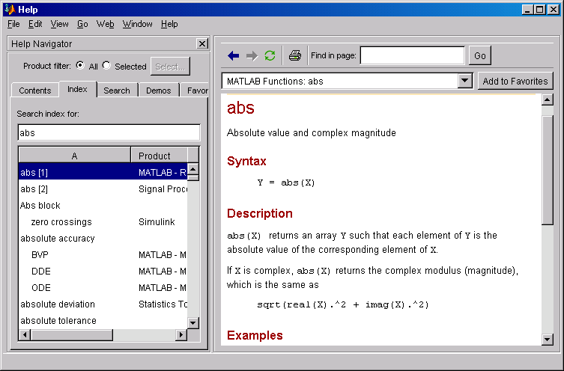564x371 pixels.
Task: Click the help page scroll down arrow
Action: point(547,339)
